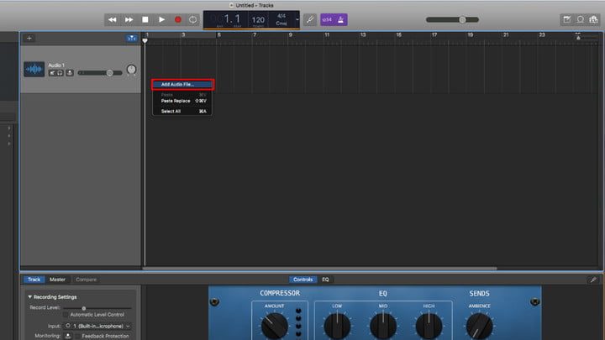Switch to the EQ button
Image resolution: width=605 pixels, height=340 pixels.
(326, 280)
